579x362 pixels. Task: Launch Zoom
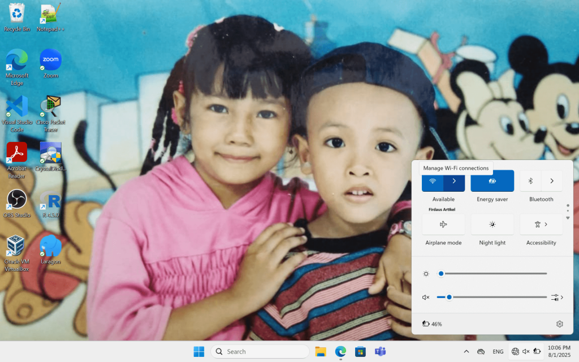coord(50,61)
